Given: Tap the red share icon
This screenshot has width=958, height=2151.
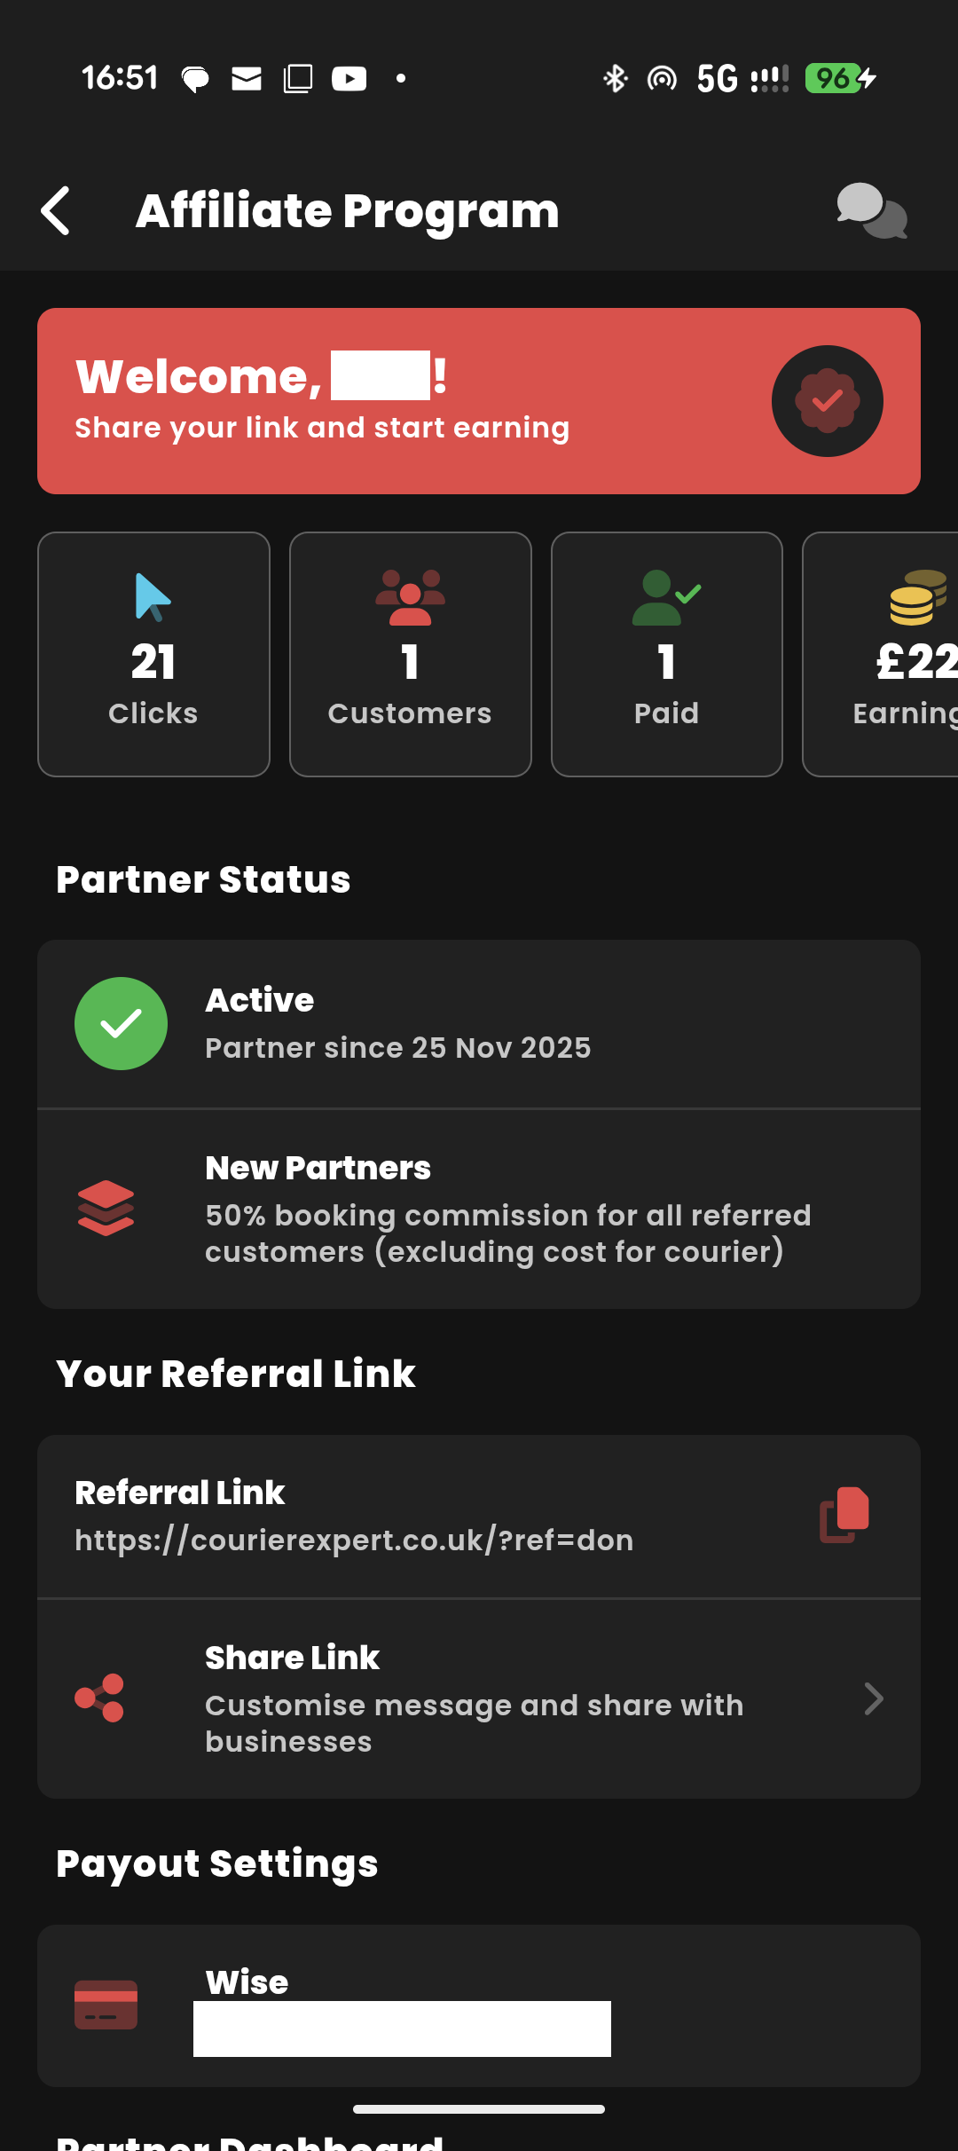Looking at the screenshot, I should point(100,1698).
